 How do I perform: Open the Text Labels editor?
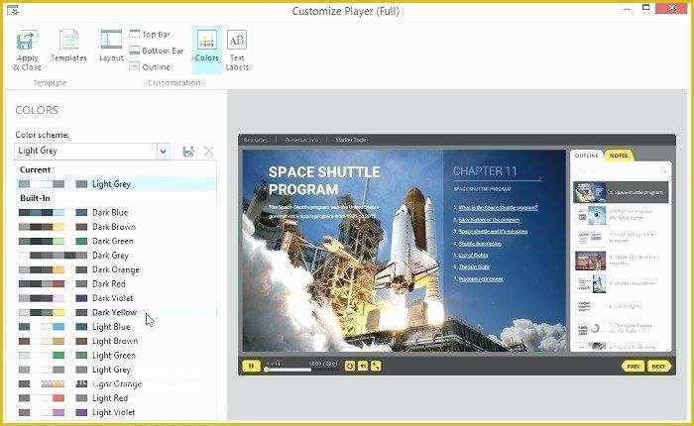tap(237, 50)
